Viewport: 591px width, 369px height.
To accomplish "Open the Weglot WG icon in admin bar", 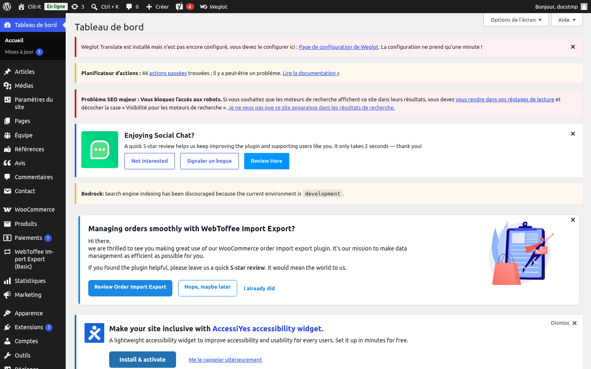I will pos(204,7).
